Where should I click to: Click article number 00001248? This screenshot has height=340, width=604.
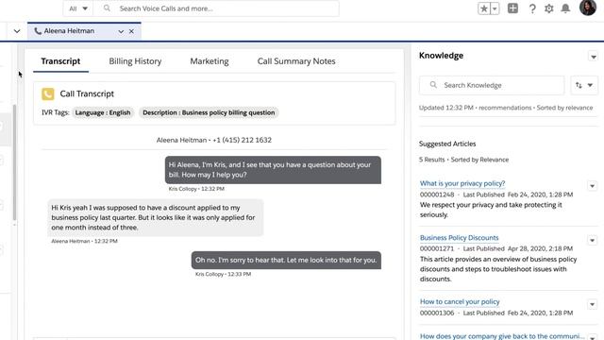pos(437,195)
